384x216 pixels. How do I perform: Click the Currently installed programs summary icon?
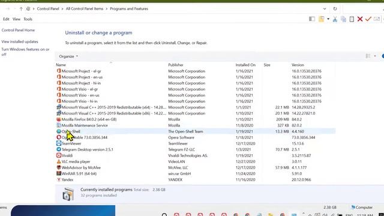coord(68,194)
